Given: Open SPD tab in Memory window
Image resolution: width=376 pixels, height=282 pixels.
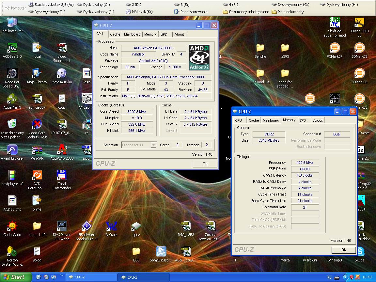Looking at the screenshot, I should point(303,120).
